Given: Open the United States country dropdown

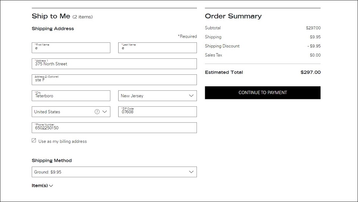Looking at the screenshot, I should pos(71,112).
